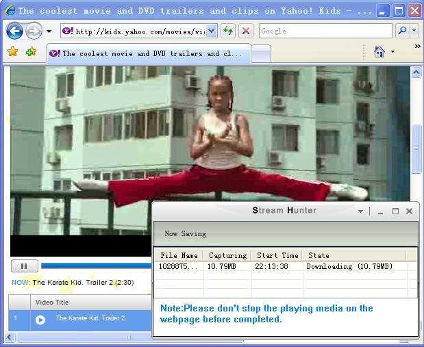Minimize the Stream Hunter window

(x=380, y=211)
